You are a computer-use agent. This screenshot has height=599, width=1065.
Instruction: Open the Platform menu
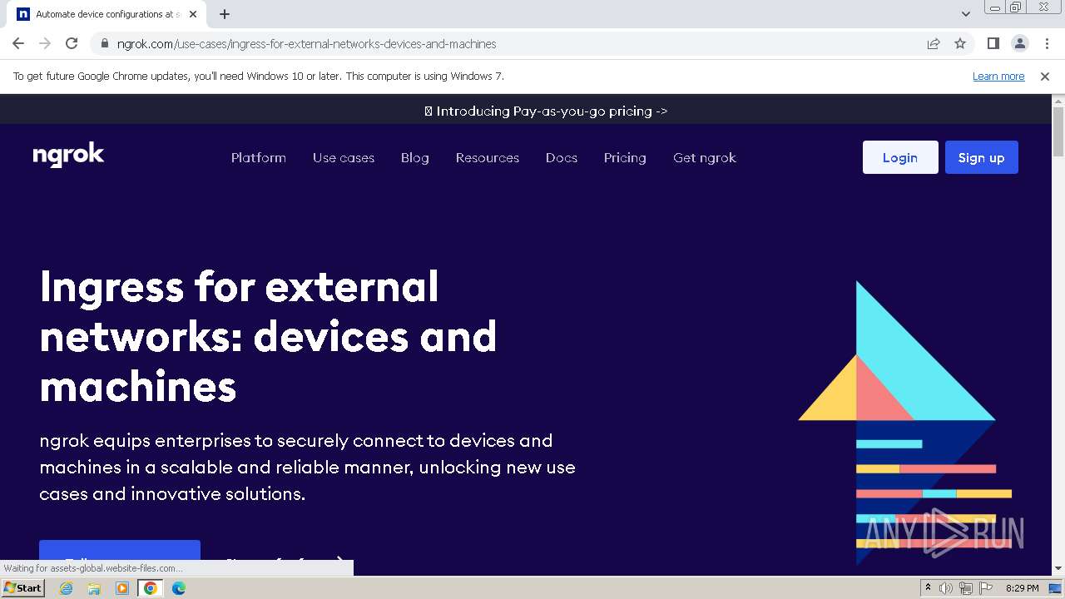pos(259,157)
